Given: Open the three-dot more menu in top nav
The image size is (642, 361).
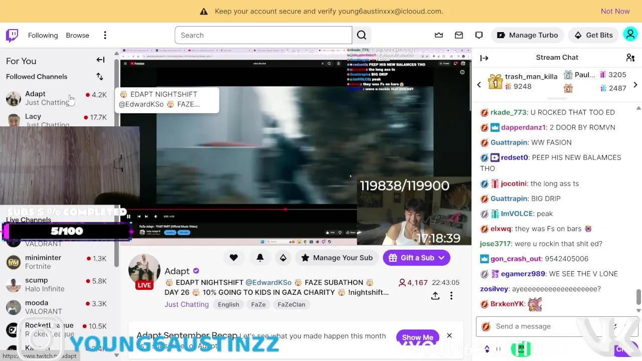Looking at the screenshot, I should (x=105, y=35).
